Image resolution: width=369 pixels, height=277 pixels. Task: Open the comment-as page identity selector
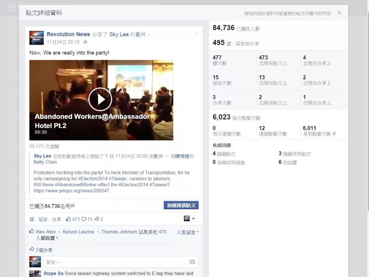[190, 219]
